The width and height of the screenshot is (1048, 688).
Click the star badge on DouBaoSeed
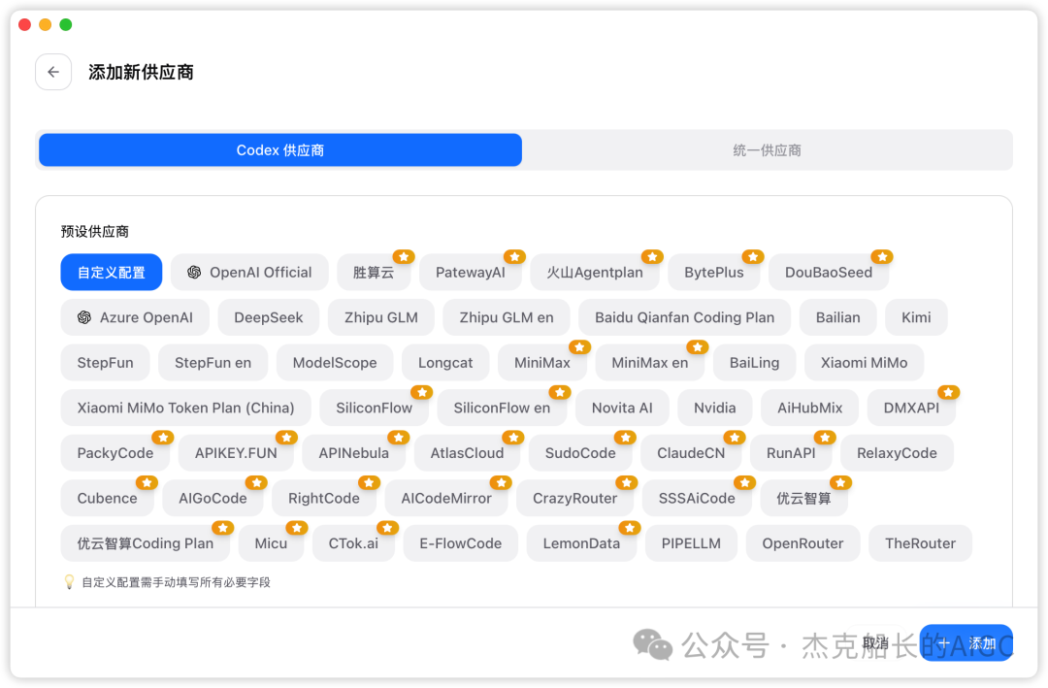coord(882,257)
